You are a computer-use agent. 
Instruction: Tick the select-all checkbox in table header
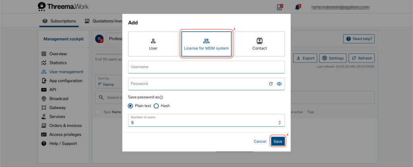(98, 112)
